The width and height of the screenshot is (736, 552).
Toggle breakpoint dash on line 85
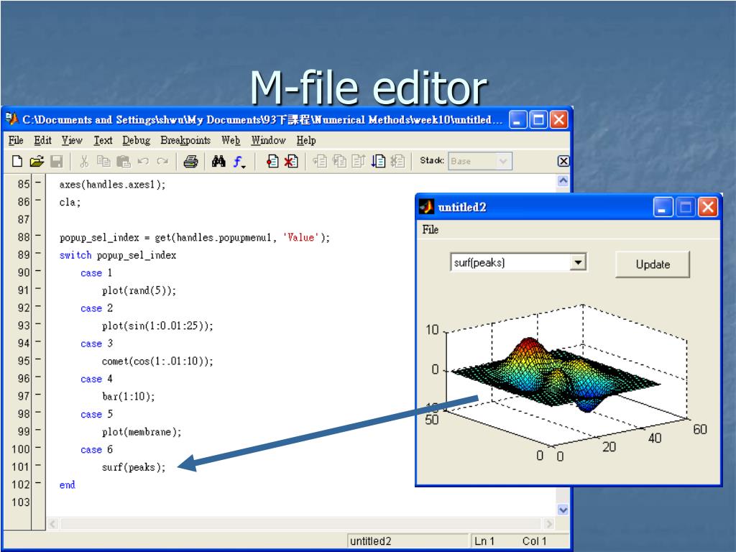pyautogui.click(x=38, y=182)
